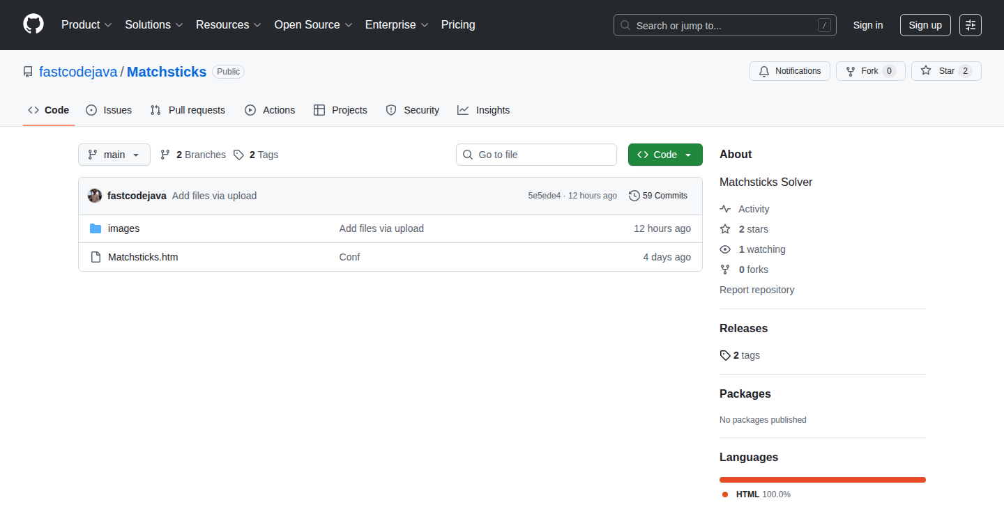This screenshot has height=530, width=1004.
Task: Click fastcodejava in latest commit row
Action: click(137, 196)
